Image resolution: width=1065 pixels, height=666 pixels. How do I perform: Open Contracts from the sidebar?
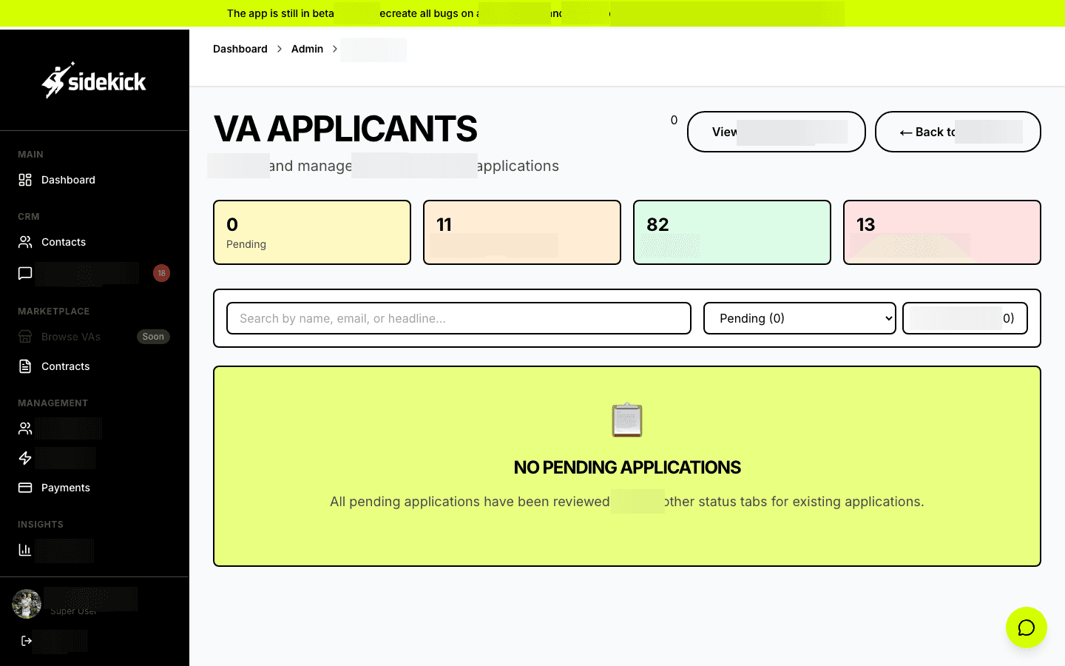click(x=65, y=366)
